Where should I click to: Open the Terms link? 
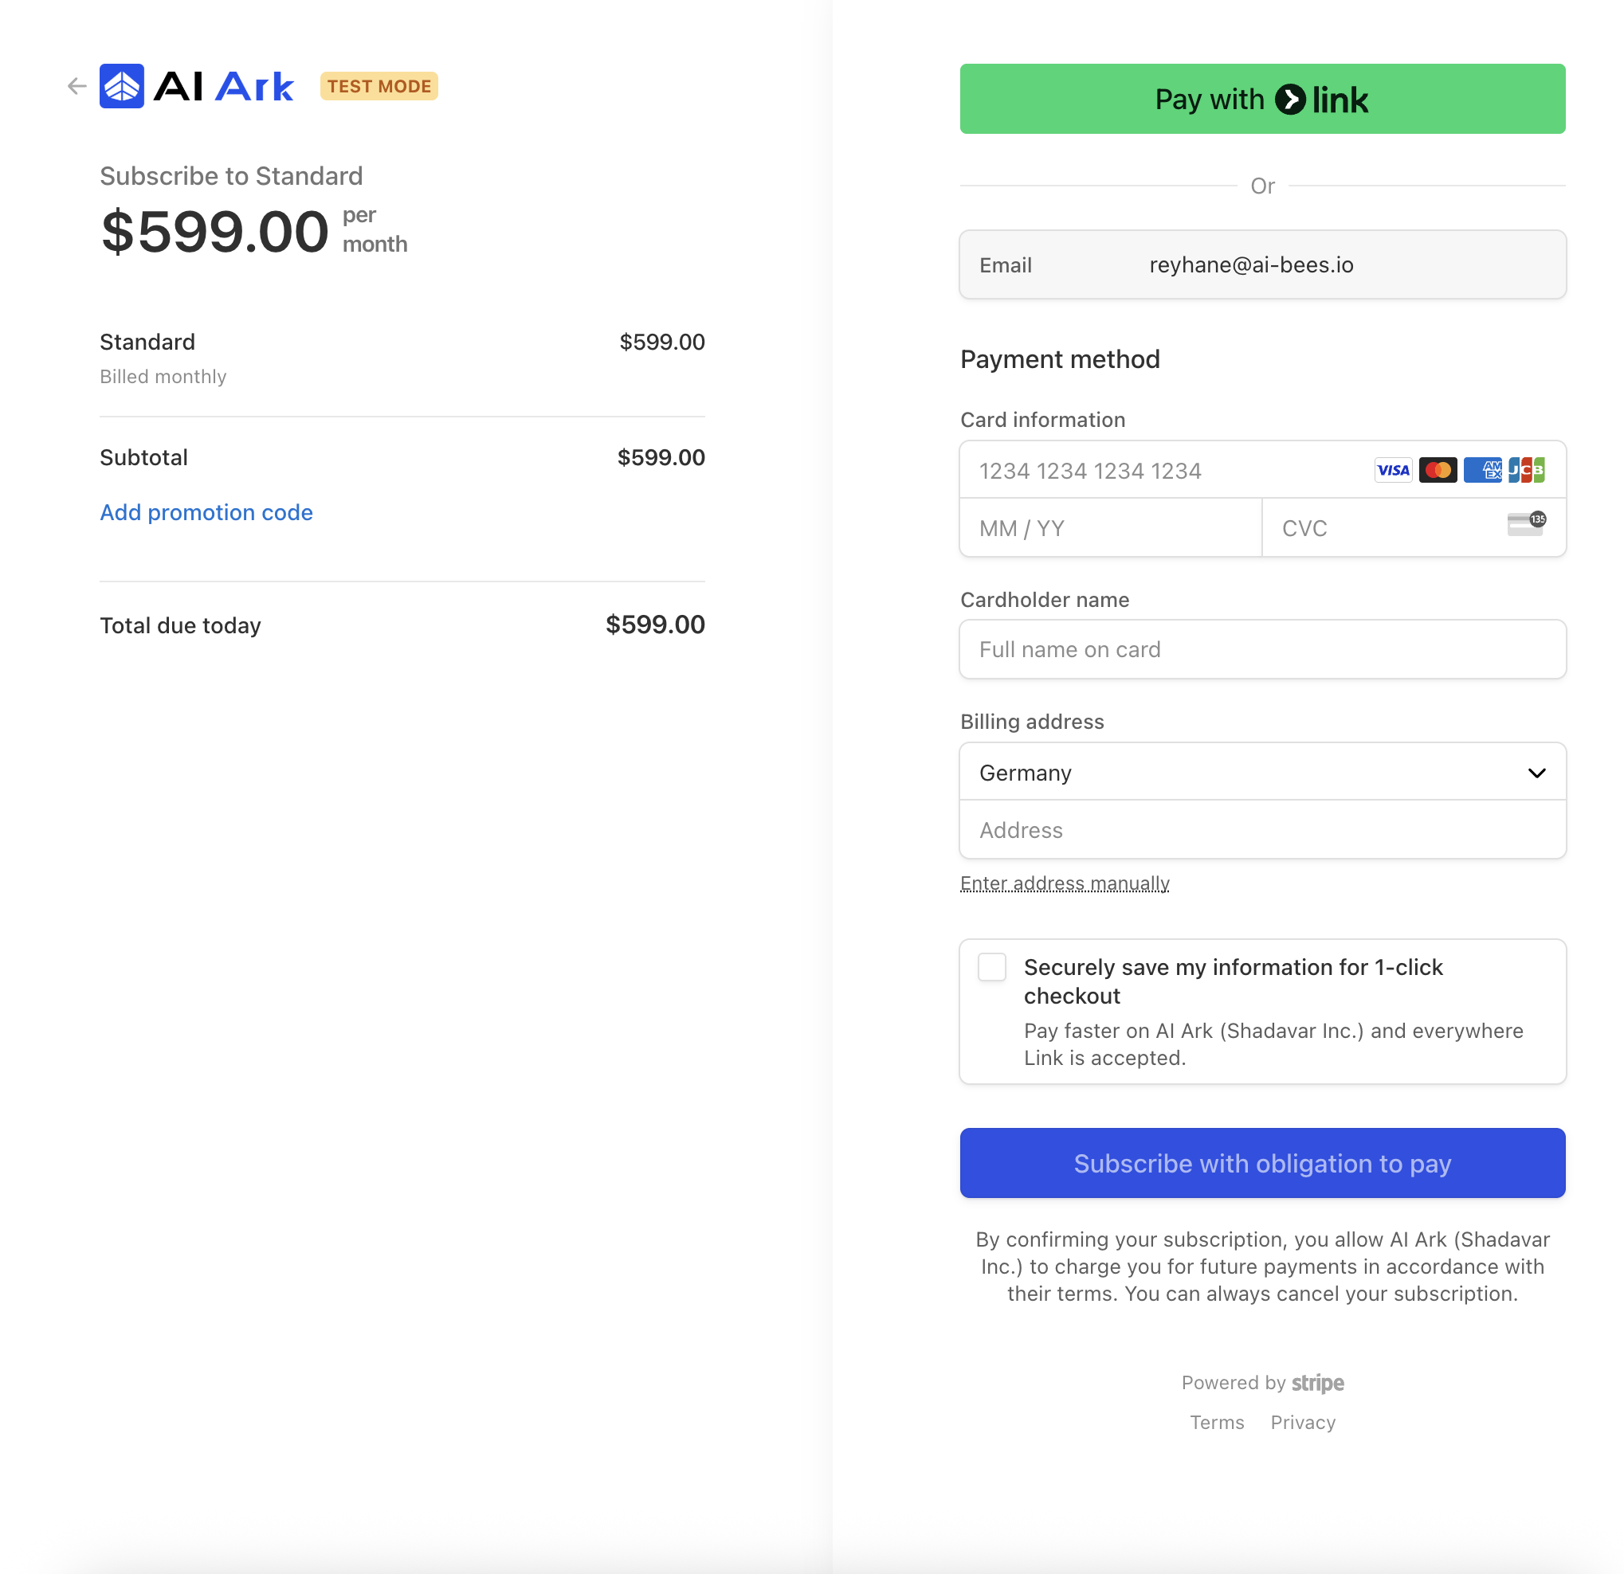pyautogui.click(x=1216, y=1423)
